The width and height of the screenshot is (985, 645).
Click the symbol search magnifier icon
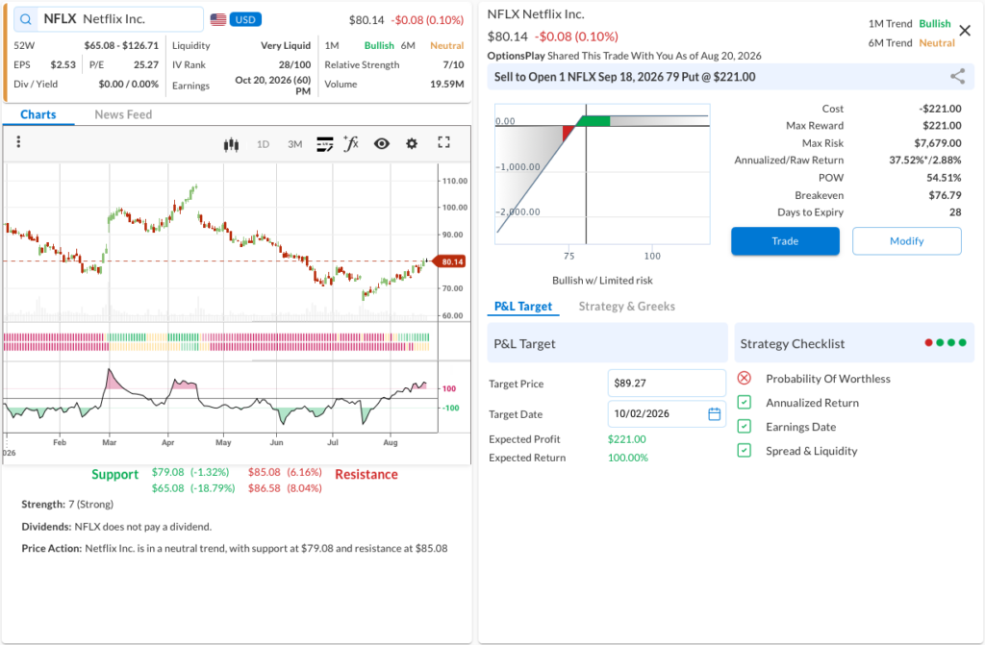pyautogui.click(x=26, y=19)
